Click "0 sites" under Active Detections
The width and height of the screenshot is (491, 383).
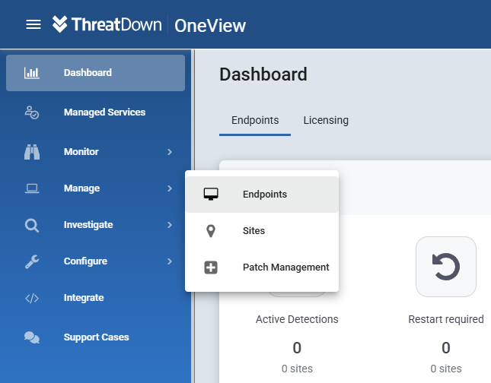297,369
